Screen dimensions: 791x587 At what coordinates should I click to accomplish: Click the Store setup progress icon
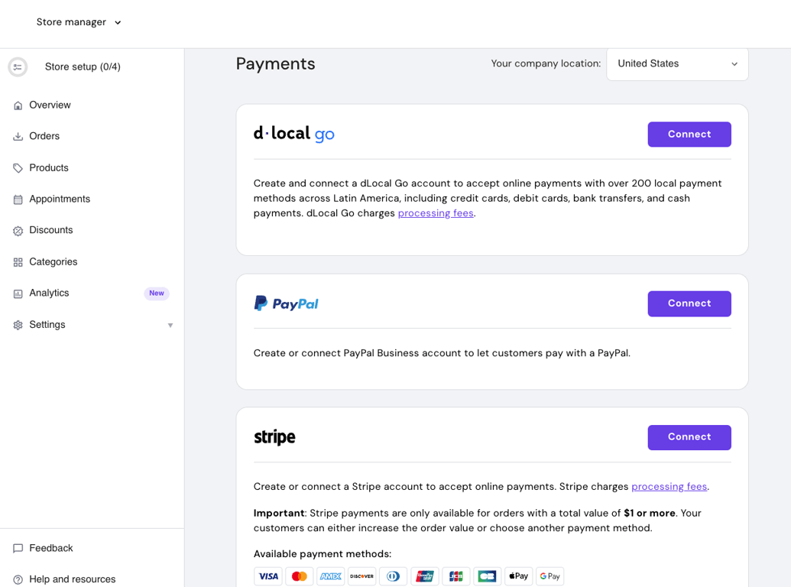click(18, 67)
